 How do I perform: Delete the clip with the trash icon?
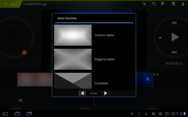pos(183,4)
